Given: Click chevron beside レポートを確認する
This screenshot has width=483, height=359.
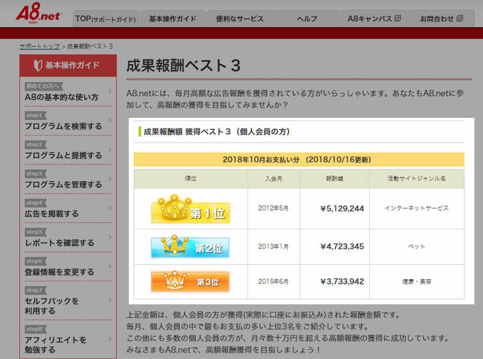Looking at the screenshot, I should pyautogui.click(x=110, y=237).
